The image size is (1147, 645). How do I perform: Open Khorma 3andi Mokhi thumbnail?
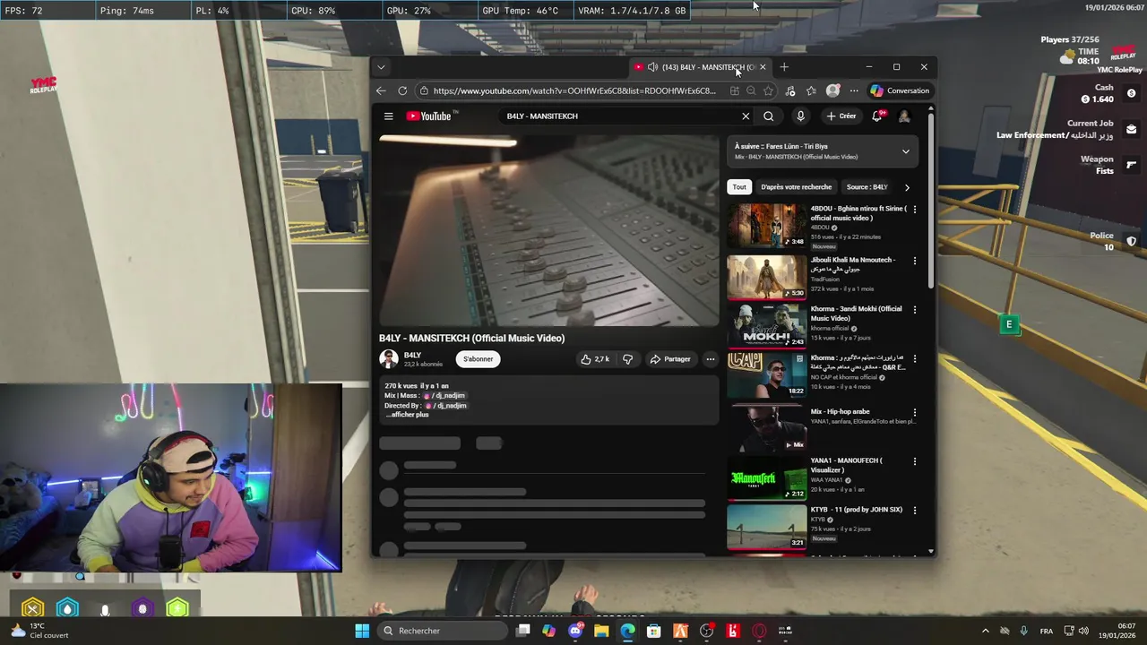[766, 325]
